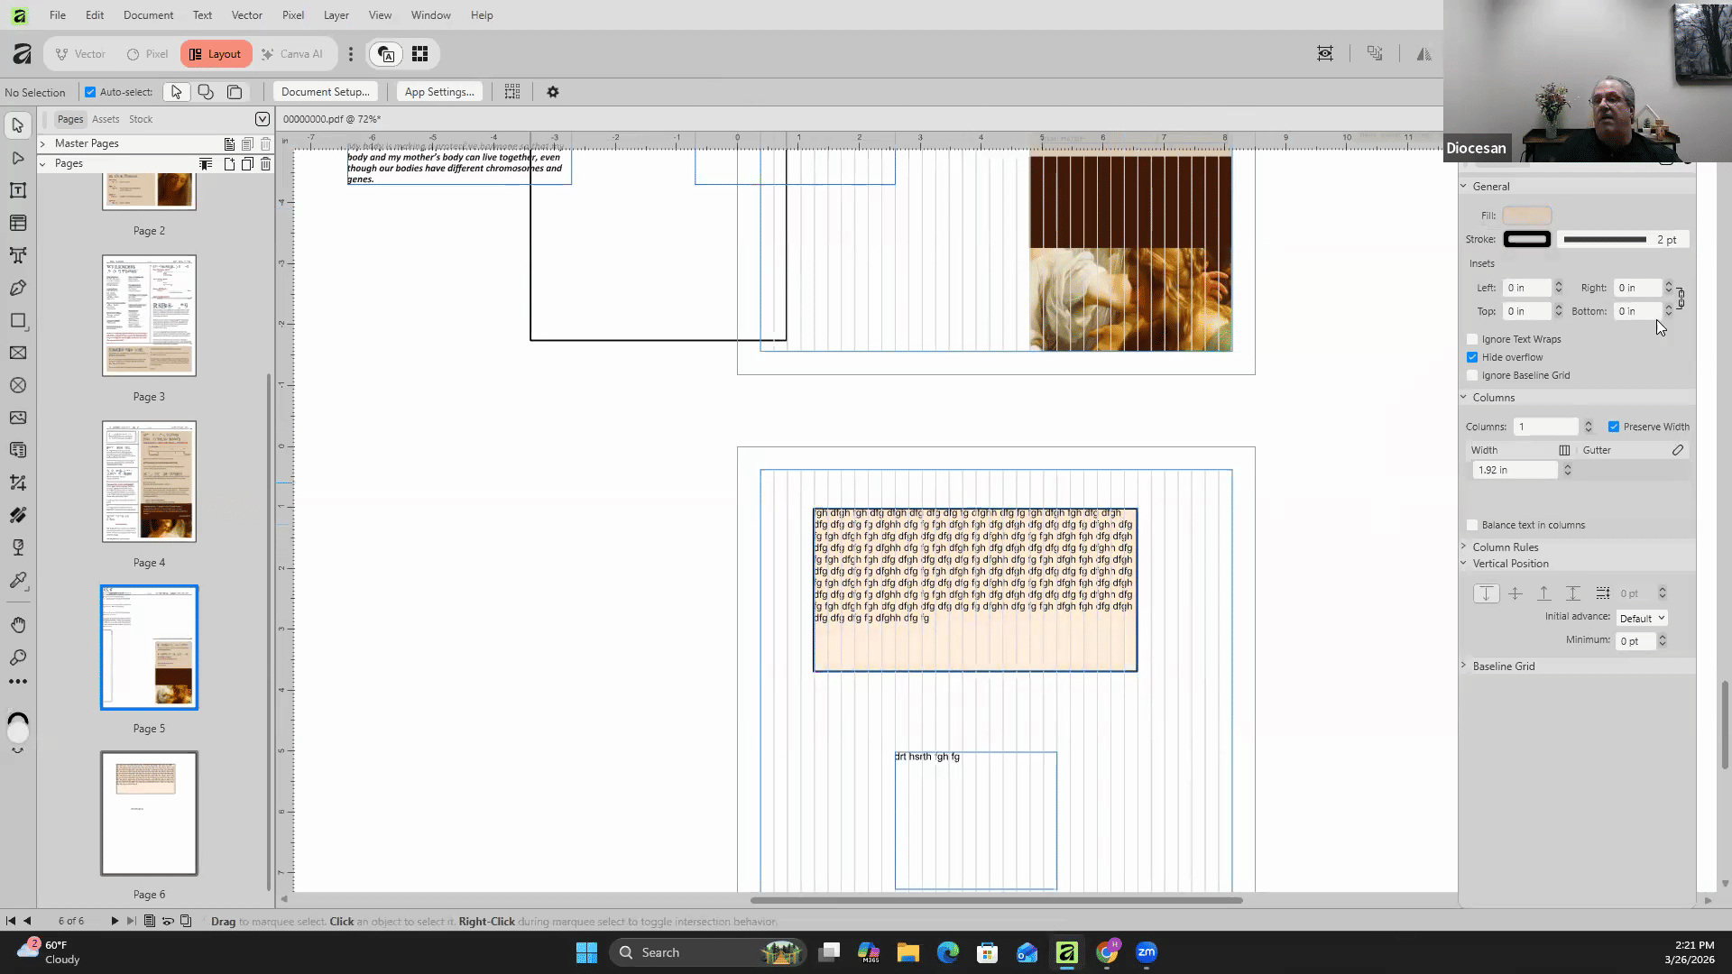This screenshot has height=974, width=1732.
Task: Select the Pen tool
Action: 17,288
